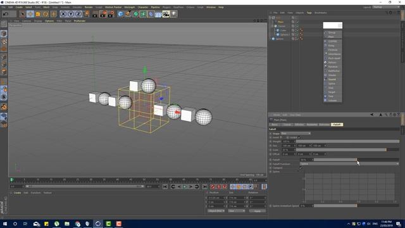The height and width of the screenshot is (228, 405).
Task: Select the Live Selection tool
Action: click(23, 14)
